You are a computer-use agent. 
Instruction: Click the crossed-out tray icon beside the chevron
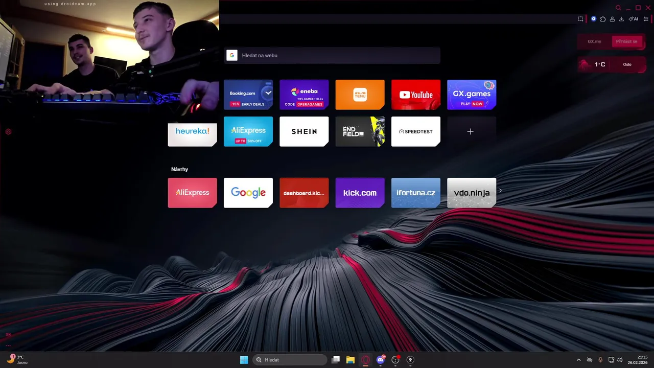tap(590, 360)
